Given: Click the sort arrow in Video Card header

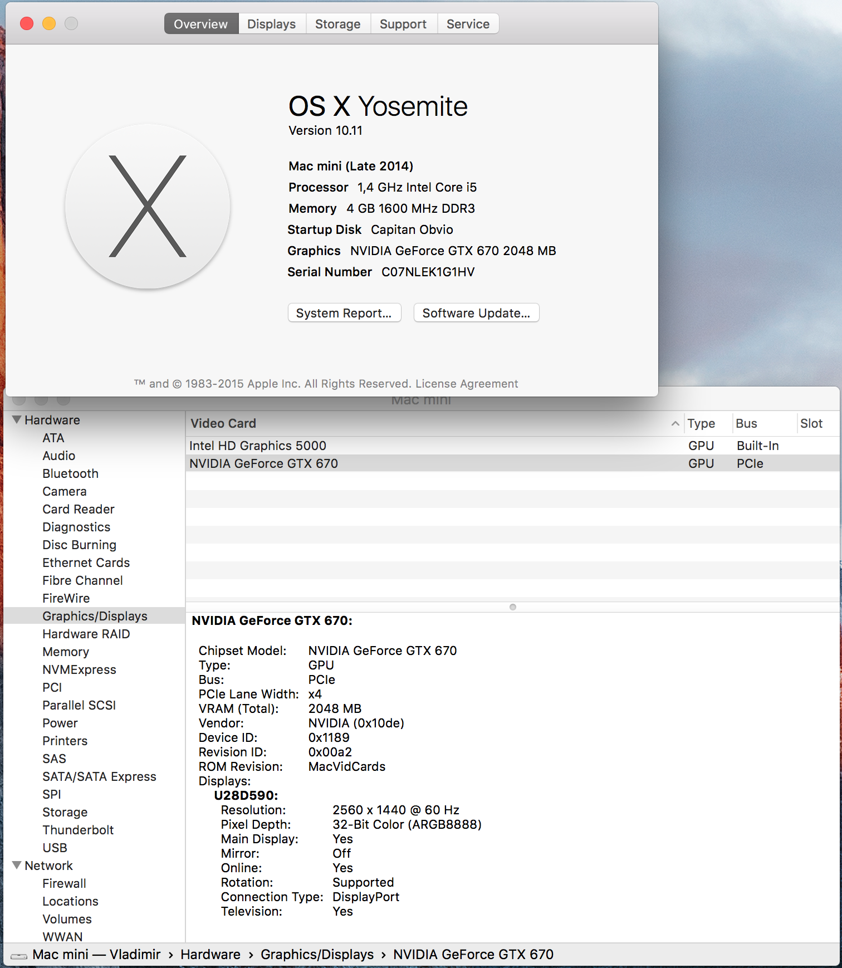Looking at the screenshot, I should 675,423.
